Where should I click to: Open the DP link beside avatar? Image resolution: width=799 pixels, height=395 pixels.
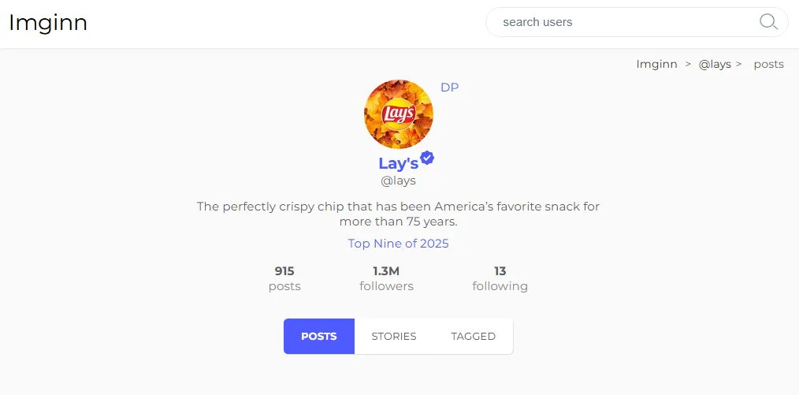click(x=449, y=88)
